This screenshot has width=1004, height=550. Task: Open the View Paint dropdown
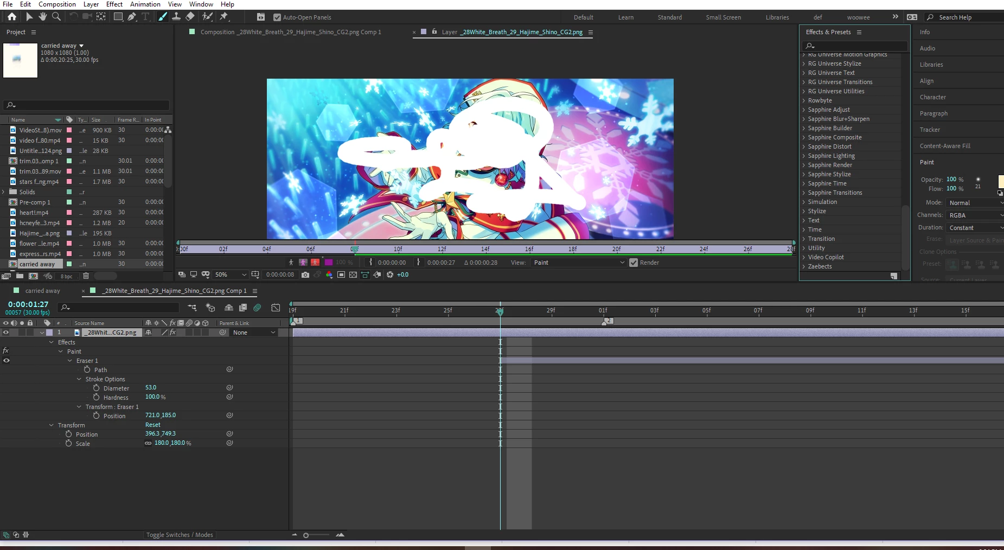pyautogui.click(x=579, y=263)
